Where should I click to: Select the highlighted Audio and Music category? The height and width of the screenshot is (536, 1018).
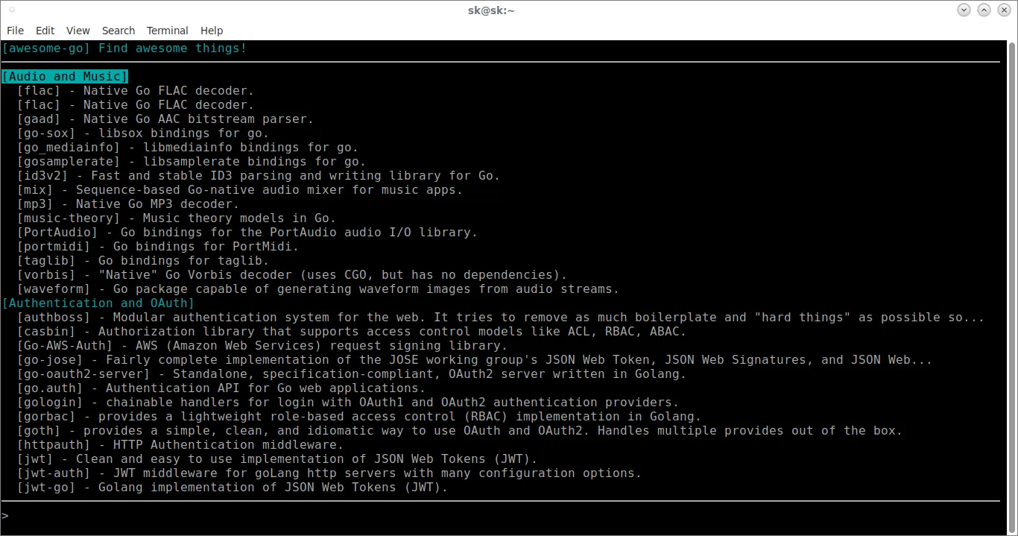pos(65,77)
